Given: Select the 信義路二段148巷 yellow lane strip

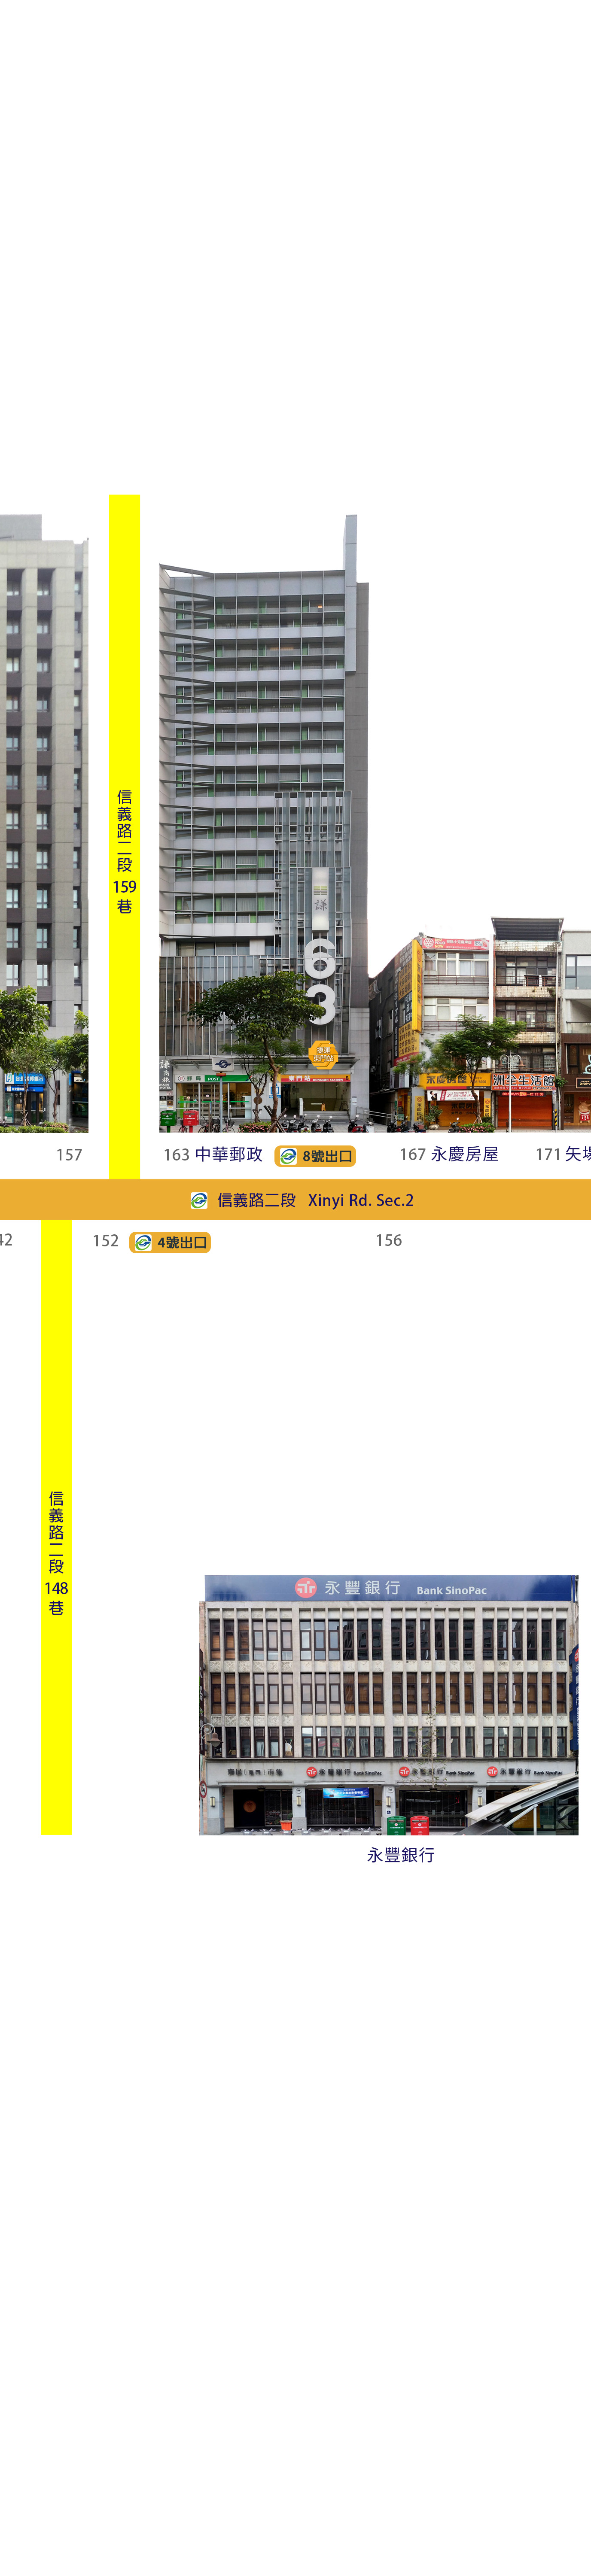Looking at the screenshot, I should 56,1527.
